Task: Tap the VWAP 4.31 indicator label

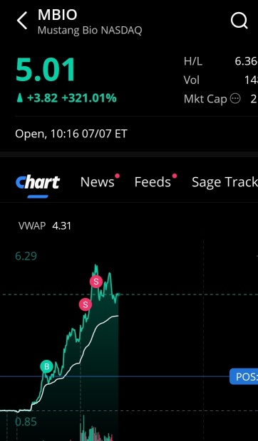Action: pos(44,226)
